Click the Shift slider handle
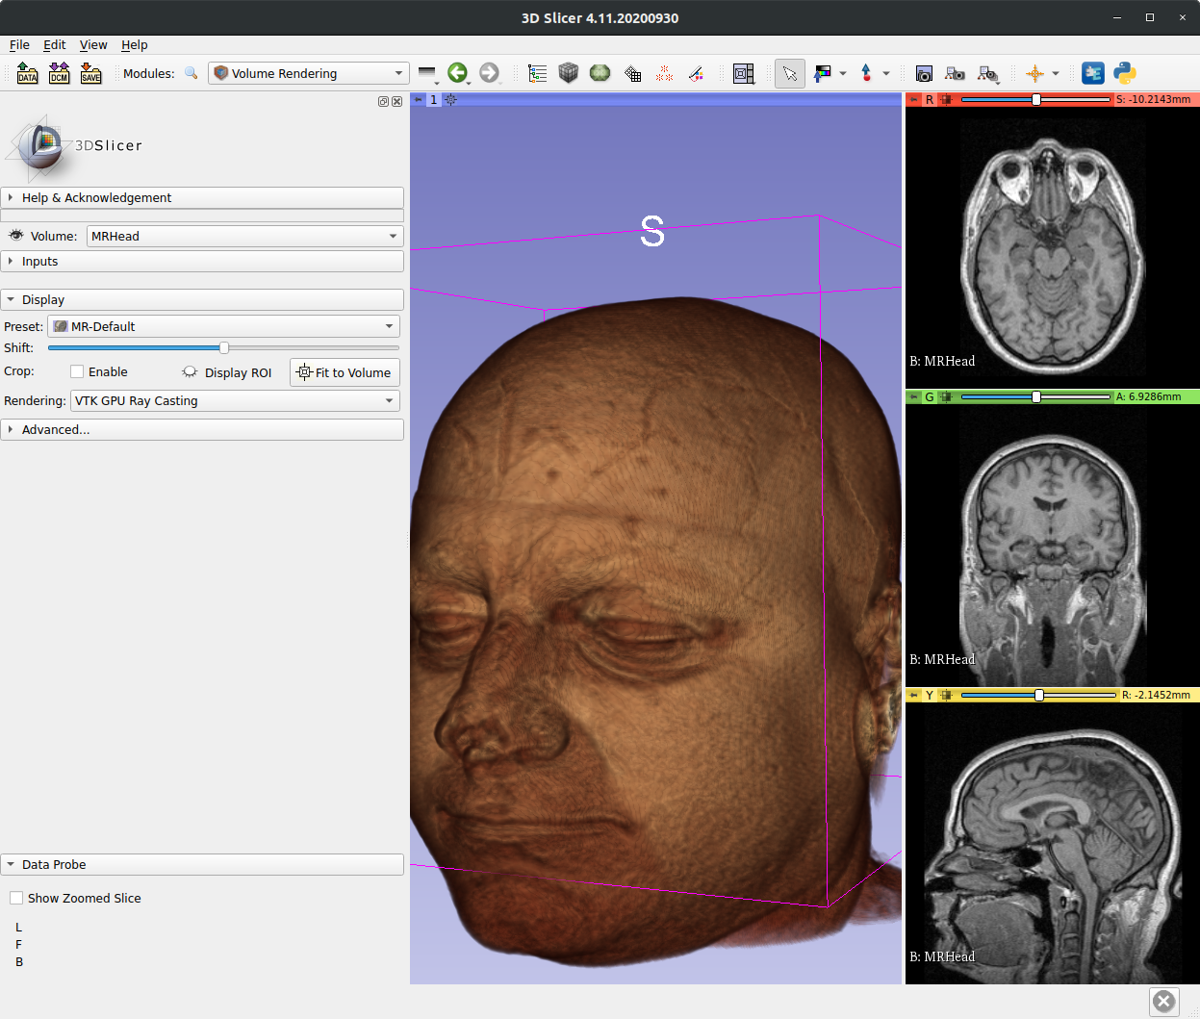This screenshot has height=1019, width=1200. click(224, 347)
